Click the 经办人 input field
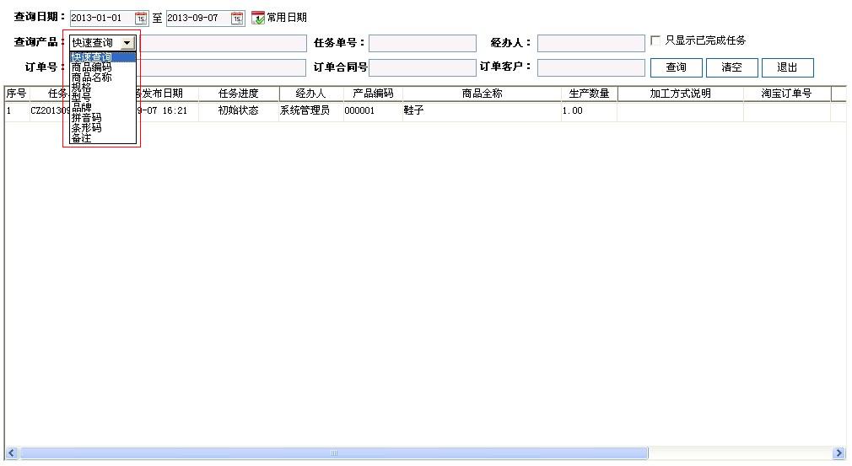 [591, 44]
